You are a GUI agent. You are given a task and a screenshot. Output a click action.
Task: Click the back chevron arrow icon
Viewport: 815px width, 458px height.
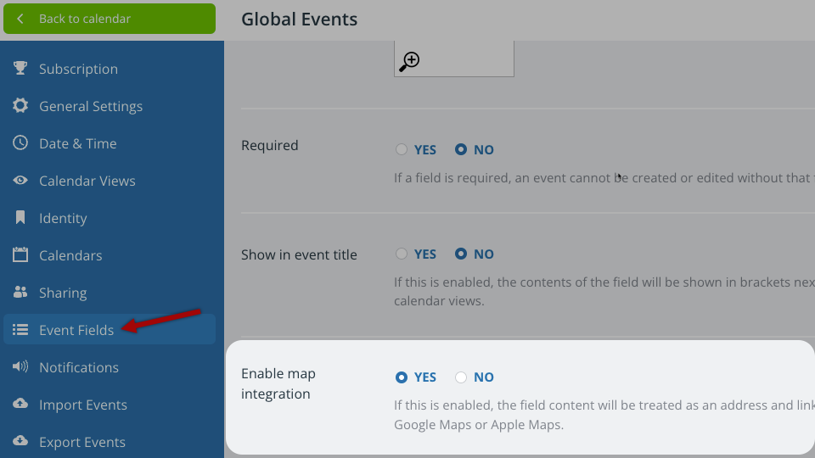[20, 19]
